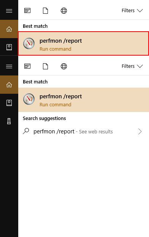Select the Documents filter icon in upper panel
The height and width of the screenshot is (237, 149).
[x=45, y=11]
